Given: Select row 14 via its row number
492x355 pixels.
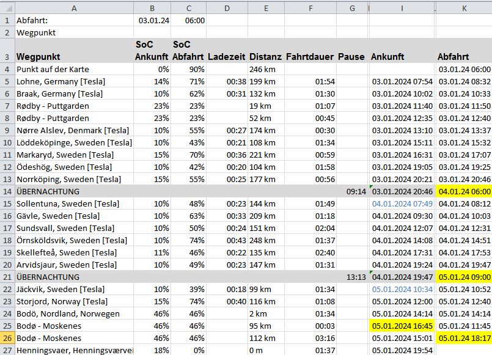Looking at the screenshot, I should coord(7,191).
